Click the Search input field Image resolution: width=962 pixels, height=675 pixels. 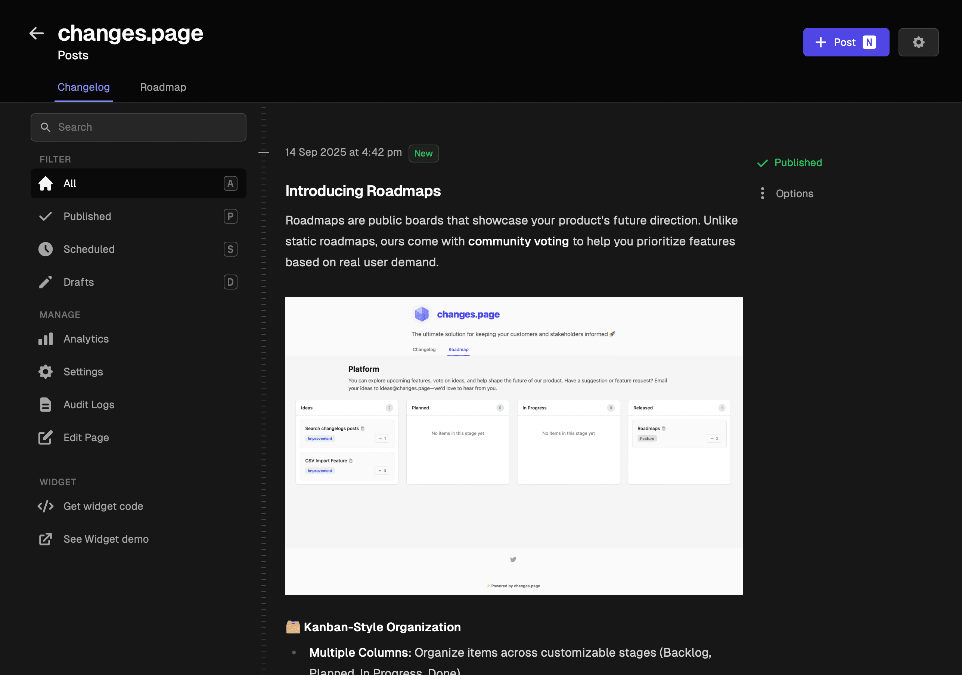pyautogui.click(x=138, y=127)
